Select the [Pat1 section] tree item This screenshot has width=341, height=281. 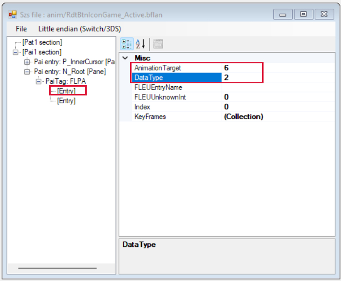click(42, 42)
